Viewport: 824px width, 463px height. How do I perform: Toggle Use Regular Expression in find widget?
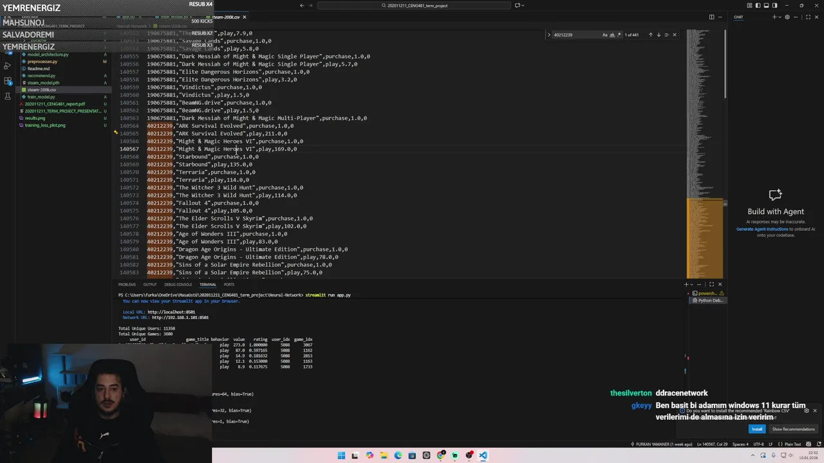(619, 35)
